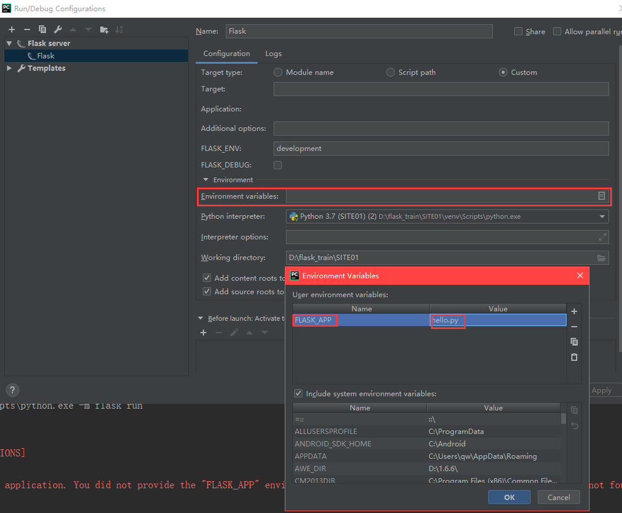Edit the Before launch task
The height and width of the screenshot is (513, 622).
234,333
